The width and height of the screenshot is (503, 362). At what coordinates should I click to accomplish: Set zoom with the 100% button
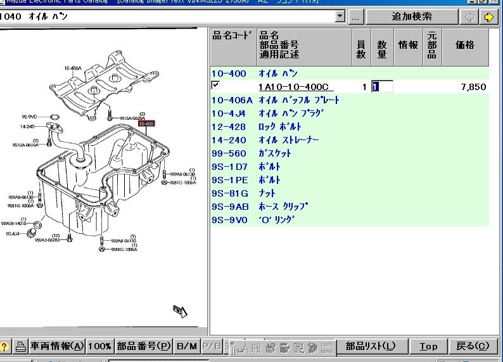tap(99, 346)
